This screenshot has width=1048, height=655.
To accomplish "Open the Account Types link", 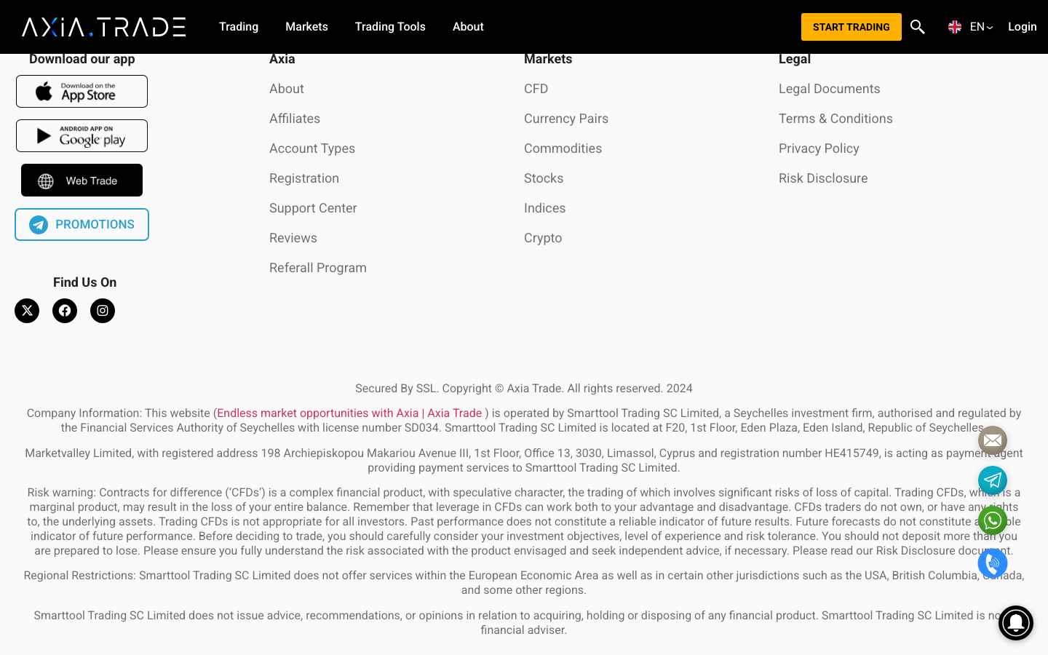I will tap(312, 148).
